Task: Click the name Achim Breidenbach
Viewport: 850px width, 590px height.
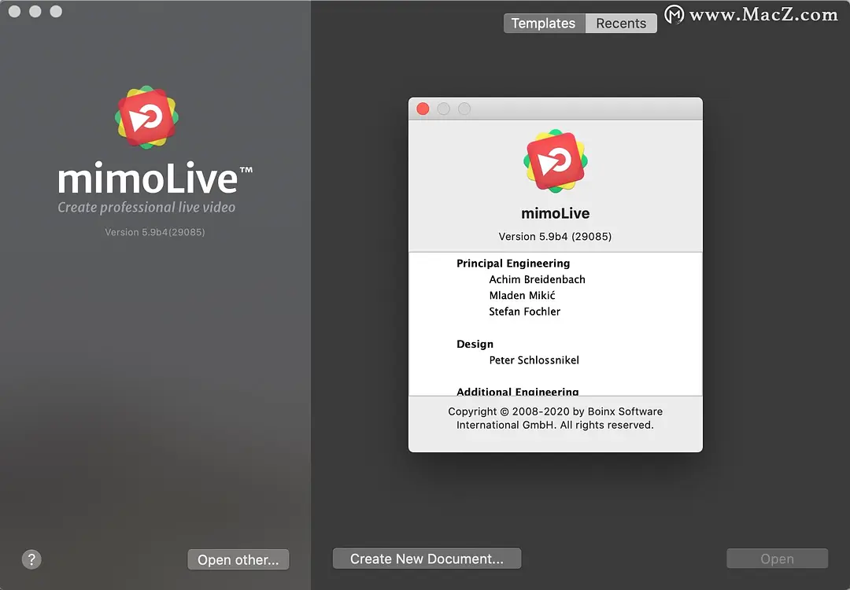Action: pyautogui.click(x=537, y=279)
